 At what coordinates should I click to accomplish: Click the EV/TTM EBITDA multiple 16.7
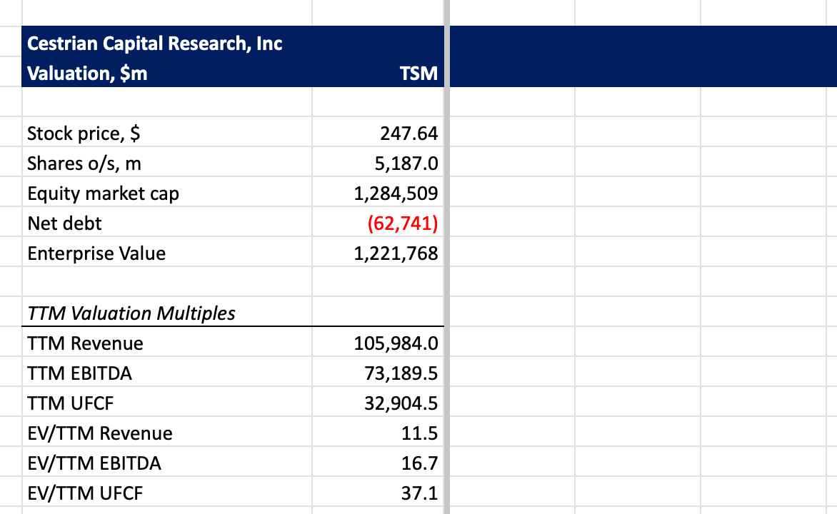point(378,462)
